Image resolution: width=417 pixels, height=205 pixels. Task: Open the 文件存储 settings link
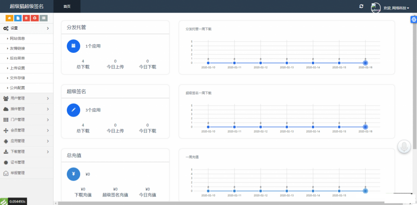18,78
